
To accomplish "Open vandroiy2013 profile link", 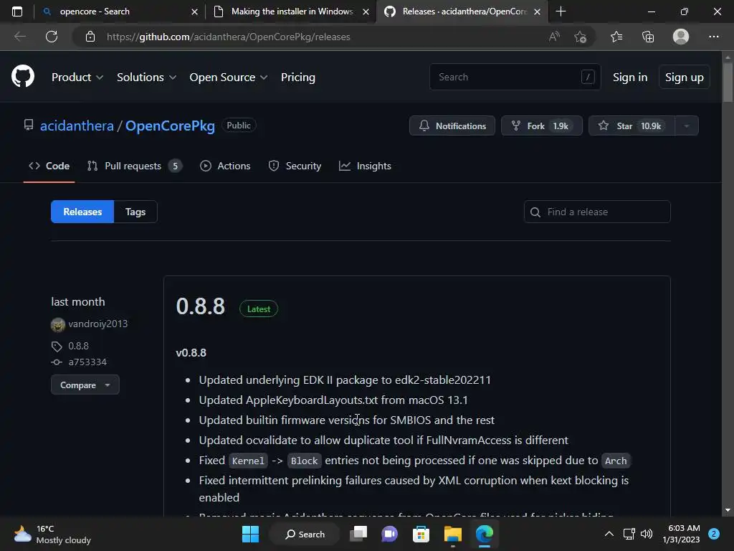I will [97, 324].
